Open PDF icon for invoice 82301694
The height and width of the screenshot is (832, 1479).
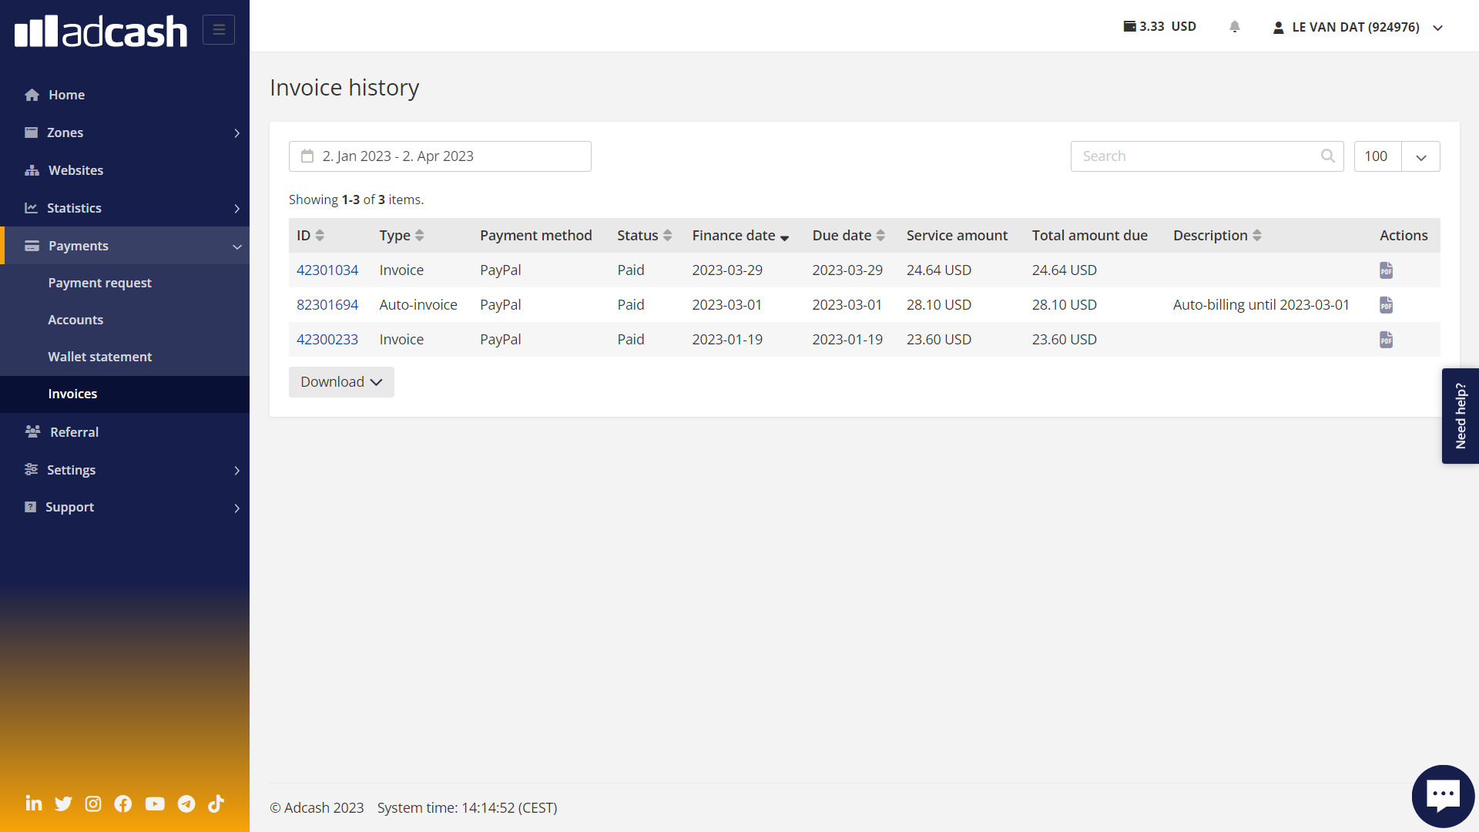coord(1386,305)
